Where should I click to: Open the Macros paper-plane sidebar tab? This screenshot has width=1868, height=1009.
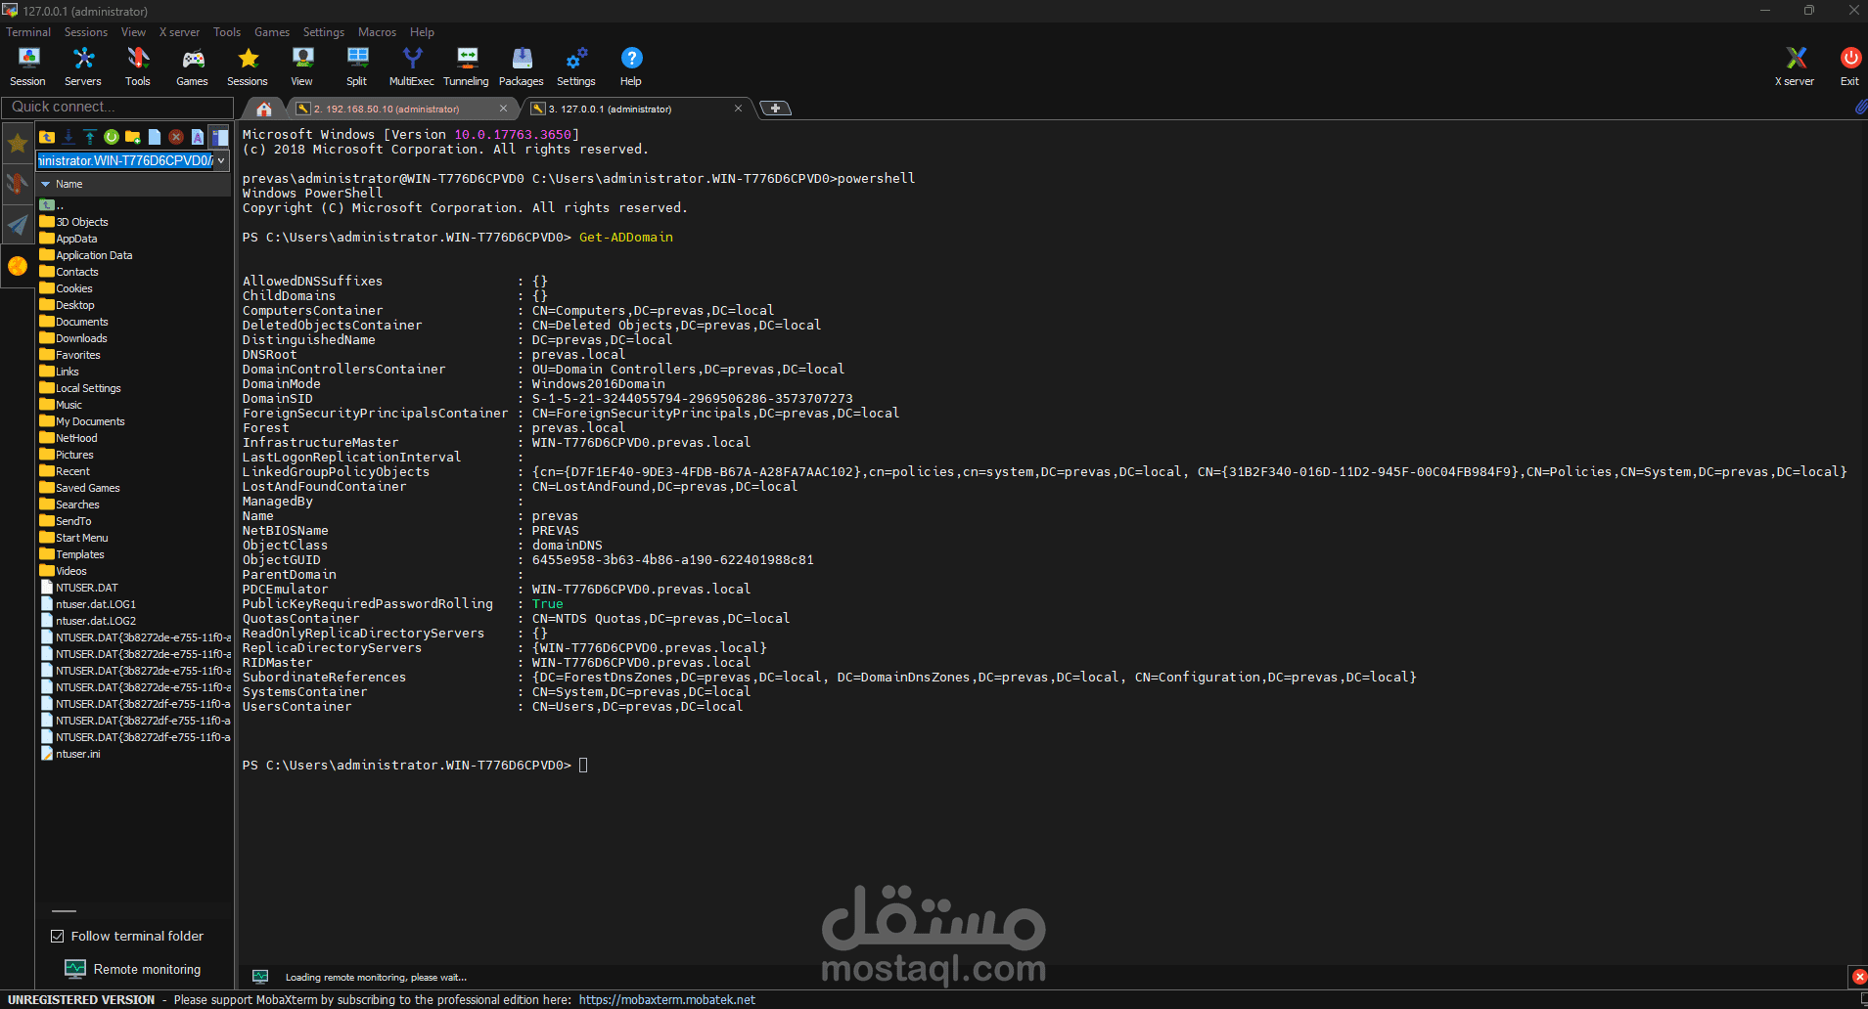point(18,225)
